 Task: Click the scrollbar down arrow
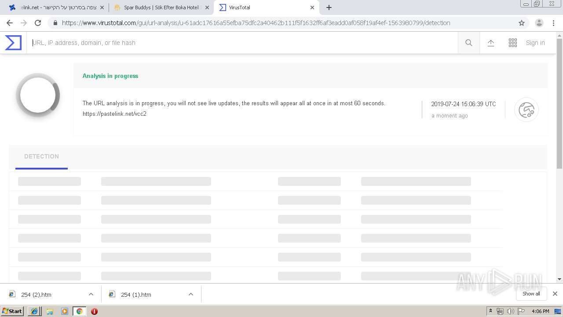click(x=559, y=279)
